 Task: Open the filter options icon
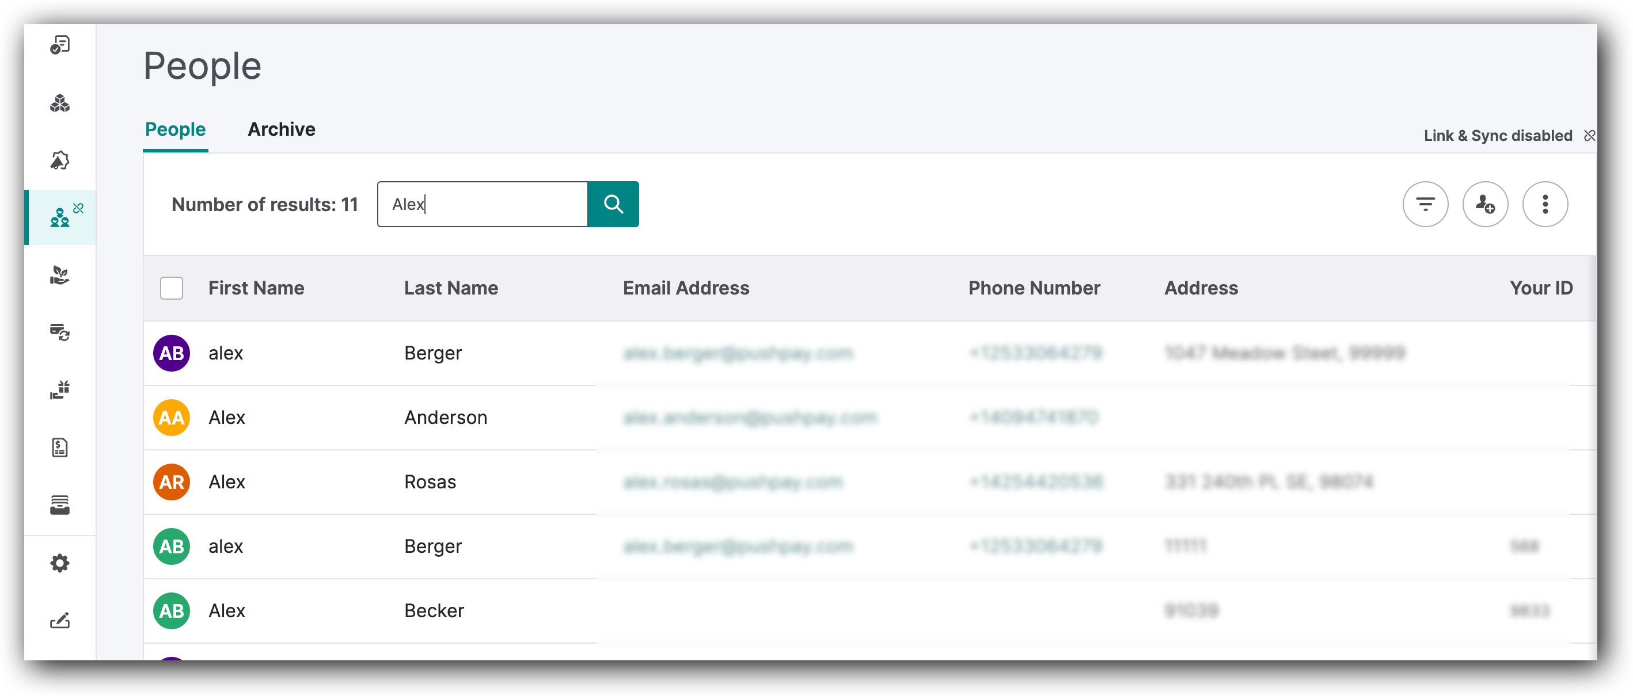(1425, 204)
